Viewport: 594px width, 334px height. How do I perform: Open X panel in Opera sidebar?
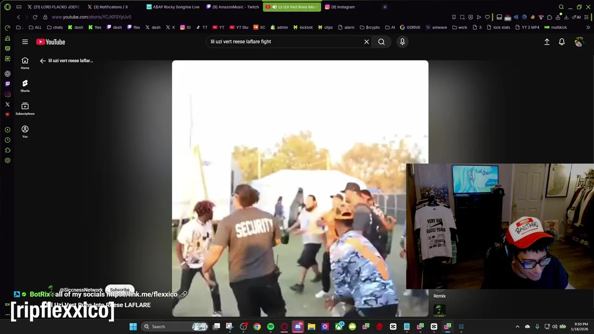click(x=7, y=104)
